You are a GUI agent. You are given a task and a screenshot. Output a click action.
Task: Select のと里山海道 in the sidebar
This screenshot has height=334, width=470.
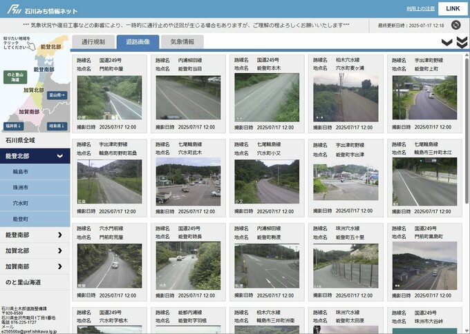tap(35, 282)
